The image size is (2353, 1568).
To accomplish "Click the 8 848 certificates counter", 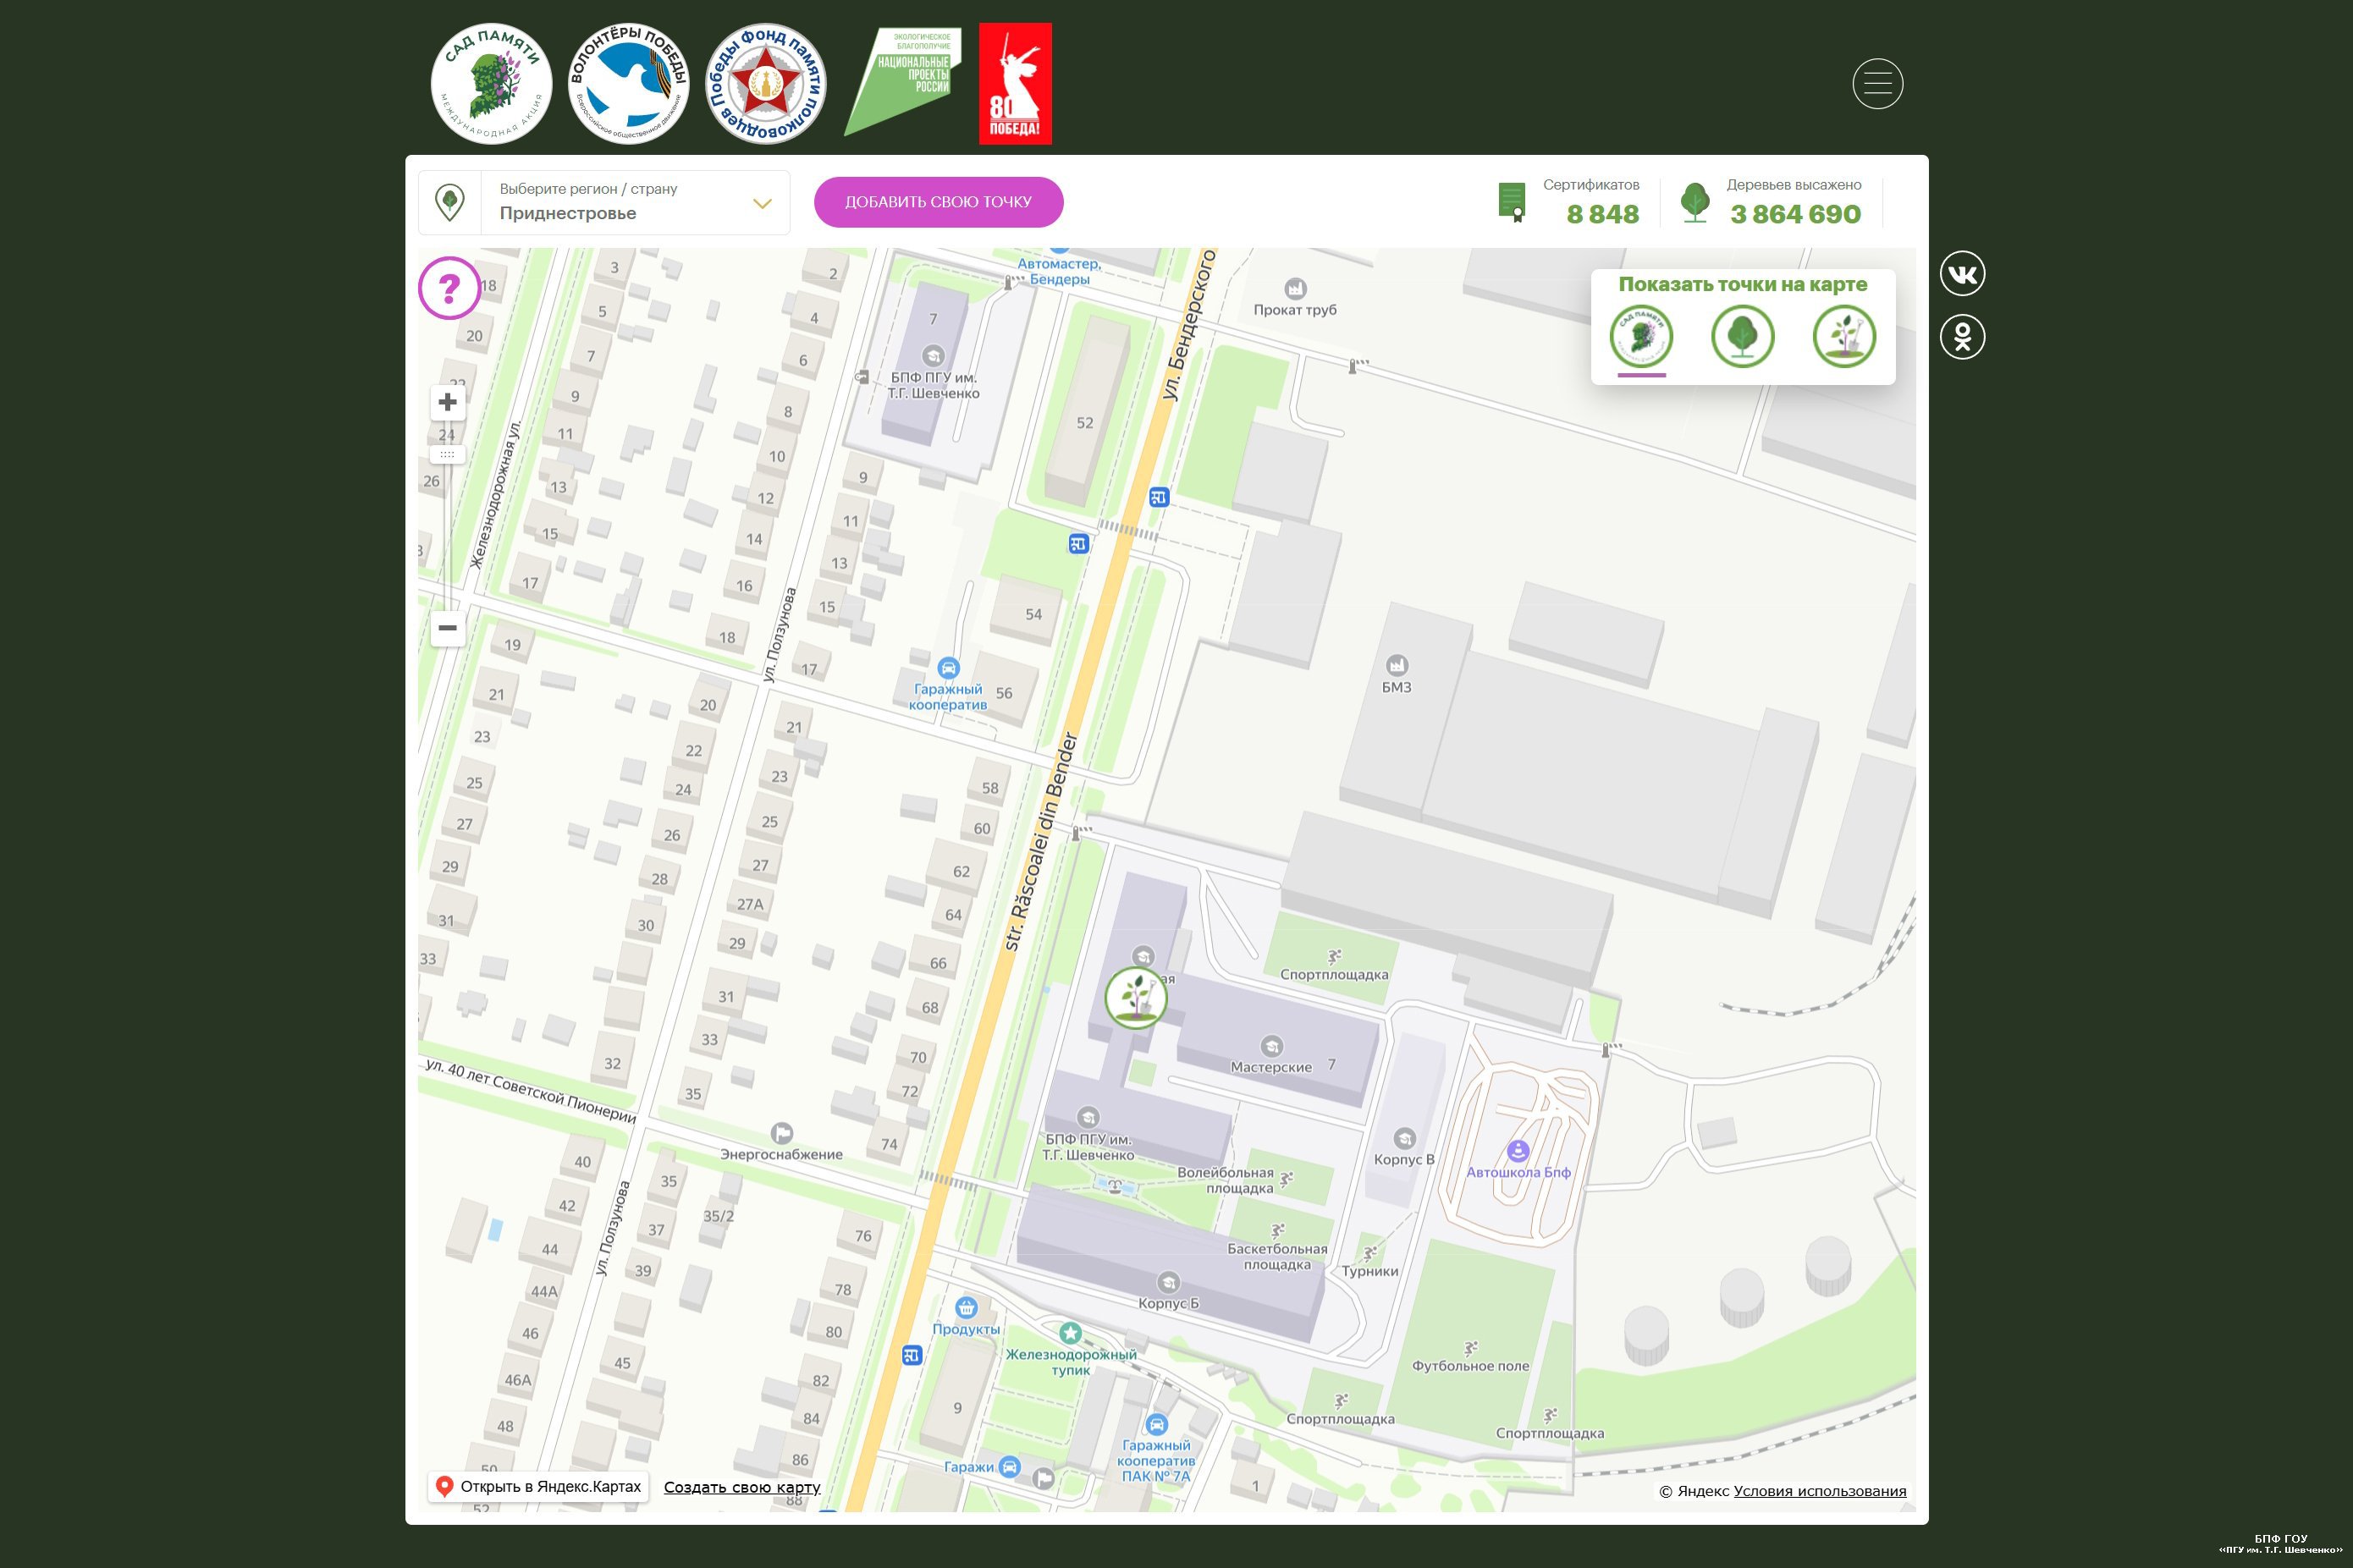I will [x=1602, y=214].
